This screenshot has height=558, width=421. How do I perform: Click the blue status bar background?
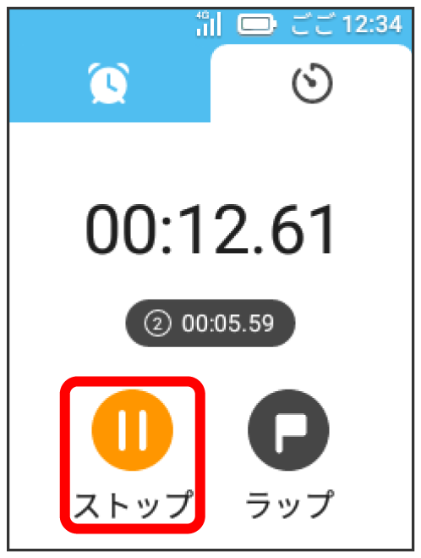pos(100,25)
